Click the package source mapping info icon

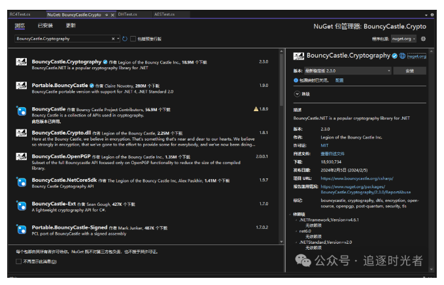(x=296, y=80)
